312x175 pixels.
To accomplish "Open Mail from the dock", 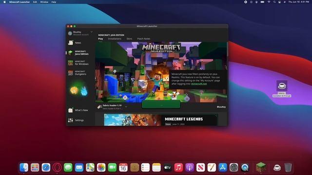I will pyautogui.click(x=79, y=167).
